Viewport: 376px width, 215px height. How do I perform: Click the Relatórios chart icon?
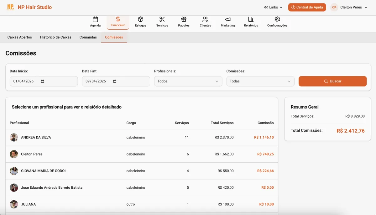click(251, 19)
